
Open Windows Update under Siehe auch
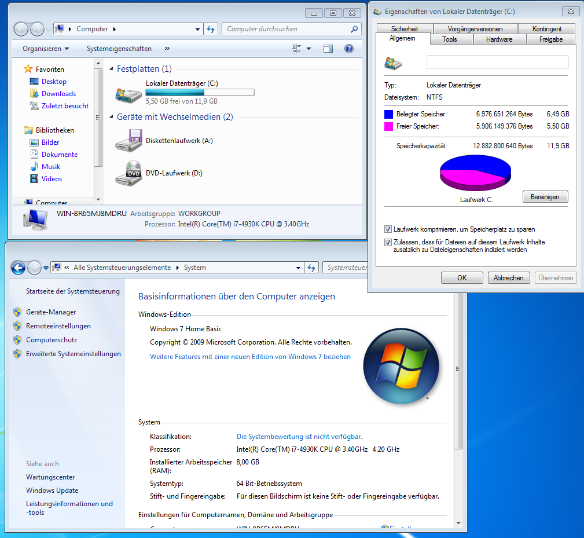[52, 491]
